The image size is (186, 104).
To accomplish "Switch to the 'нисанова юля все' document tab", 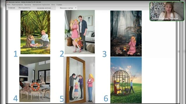I will tap(44, 8).
